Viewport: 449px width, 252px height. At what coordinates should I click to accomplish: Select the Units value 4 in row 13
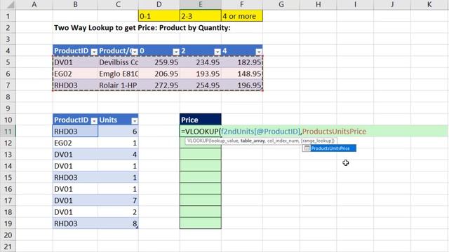coord(118,154)
